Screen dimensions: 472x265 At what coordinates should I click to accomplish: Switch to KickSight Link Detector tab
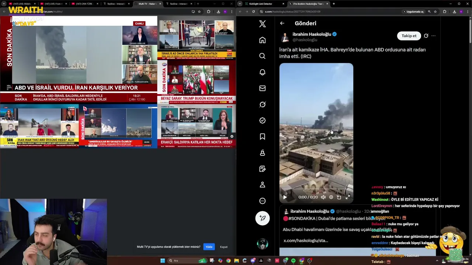[x=261, y=4]
